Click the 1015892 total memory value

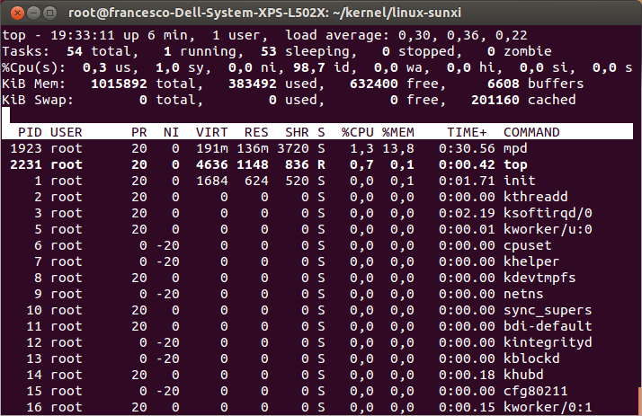click(119, 84)
